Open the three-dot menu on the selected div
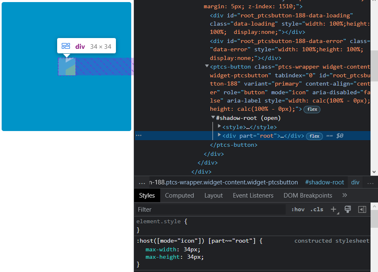 (139, 135)
